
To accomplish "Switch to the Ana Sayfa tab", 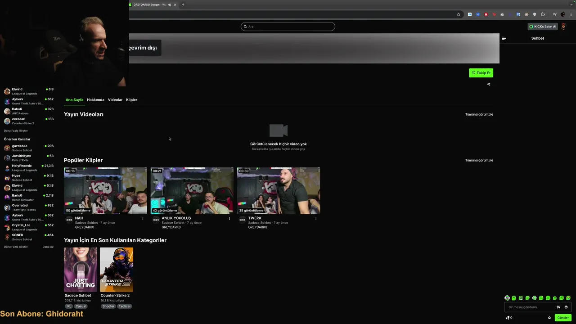I will coord(74,100).
